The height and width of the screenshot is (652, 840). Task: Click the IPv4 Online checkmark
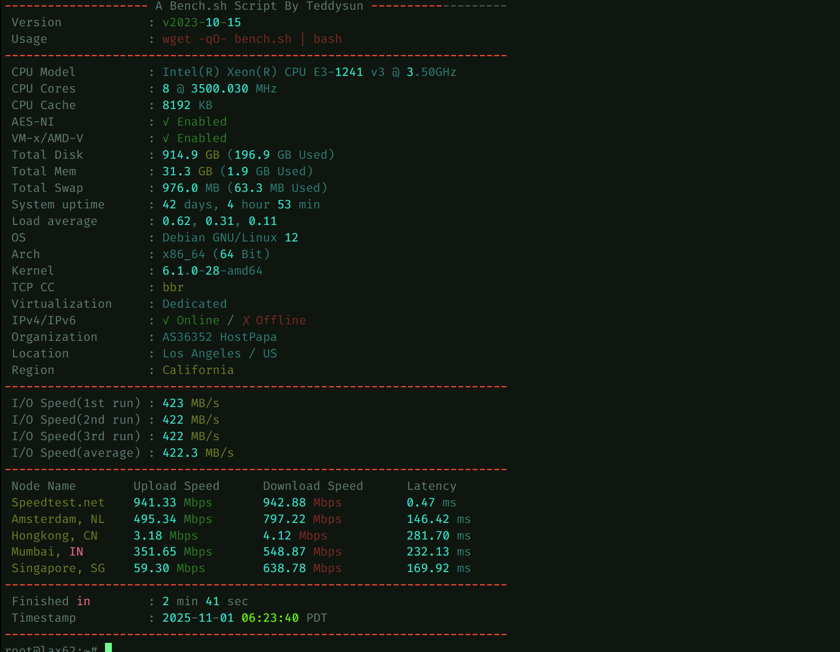(166, 321)
